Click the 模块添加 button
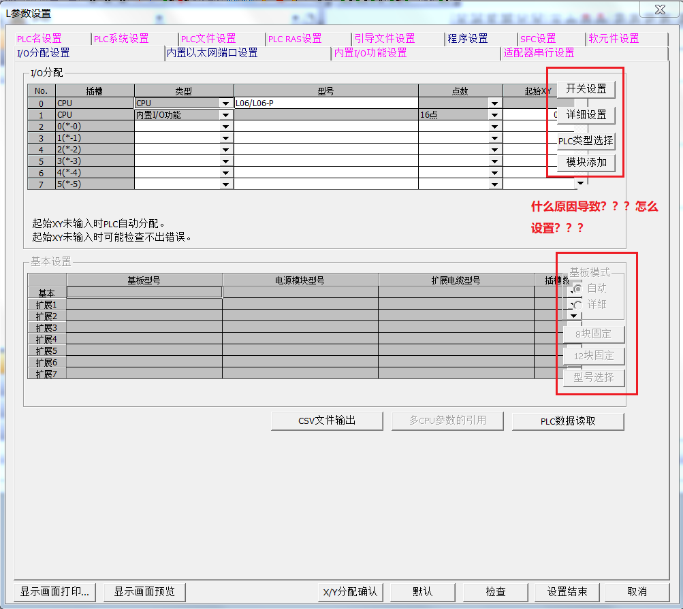Viewport: 683px width, 609px height. pyautogui.click(x=586, y=163)
